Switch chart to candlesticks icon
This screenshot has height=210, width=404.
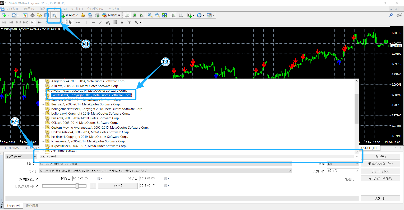pos(134,15)
